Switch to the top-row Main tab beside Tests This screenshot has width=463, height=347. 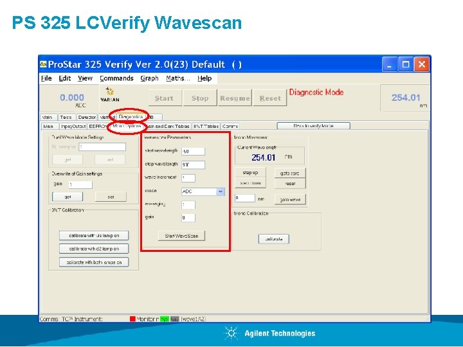tap(48, 117)
